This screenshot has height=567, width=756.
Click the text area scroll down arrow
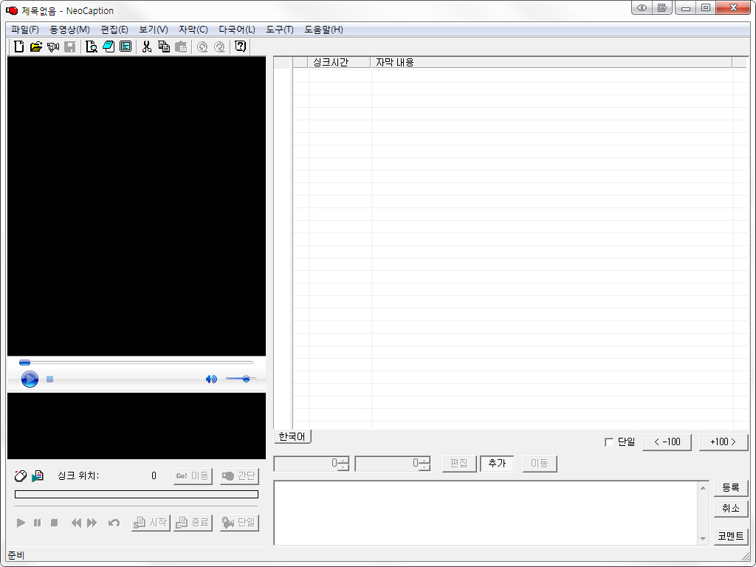click(x=703, y=538)
